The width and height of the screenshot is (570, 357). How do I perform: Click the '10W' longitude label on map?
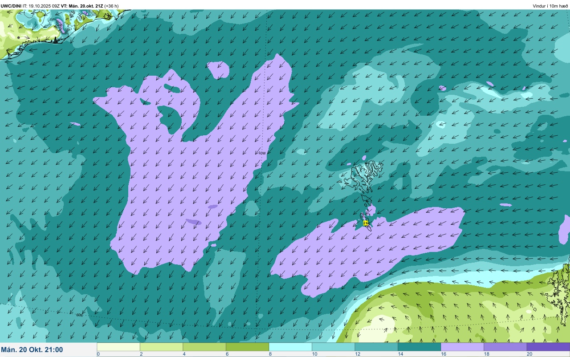pos(262,153)
